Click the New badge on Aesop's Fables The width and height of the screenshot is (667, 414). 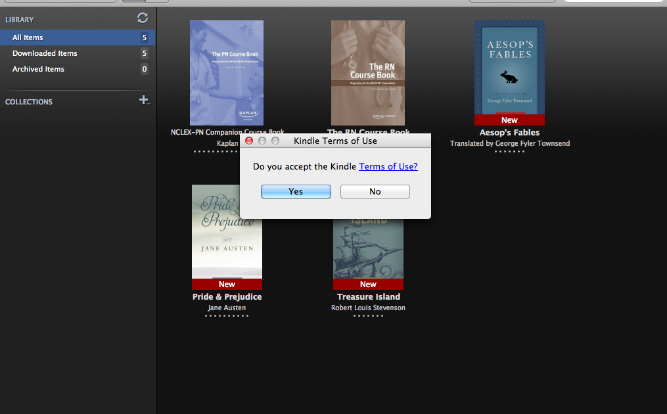[509, 120]
